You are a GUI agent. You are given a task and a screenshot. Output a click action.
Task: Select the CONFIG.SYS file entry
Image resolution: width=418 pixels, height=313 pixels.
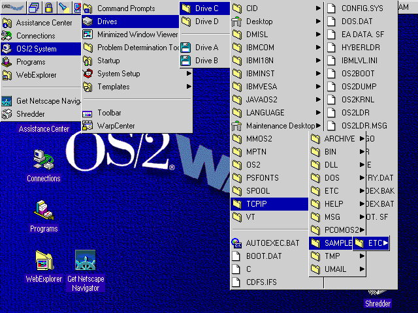364,8
